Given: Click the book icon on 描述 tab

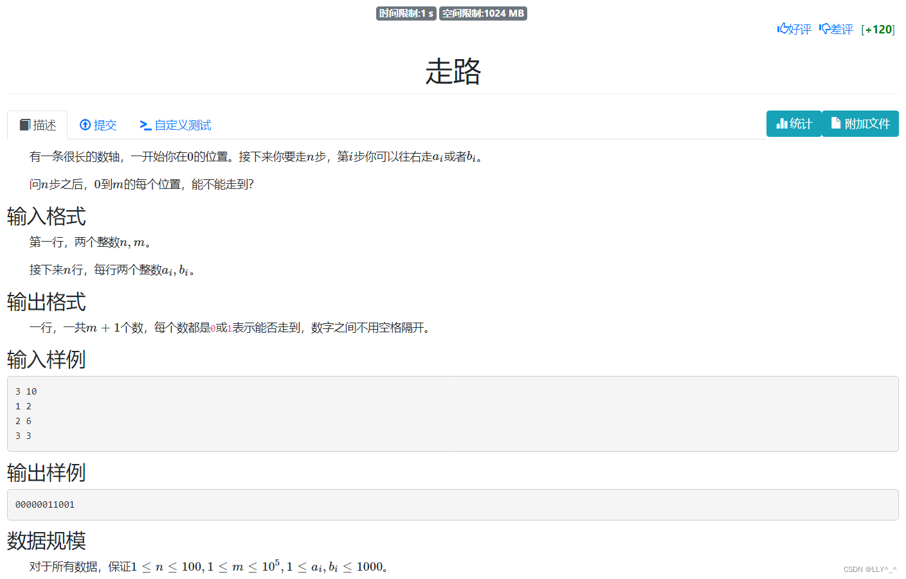Looking at the screenshot, I should point(25,125).
